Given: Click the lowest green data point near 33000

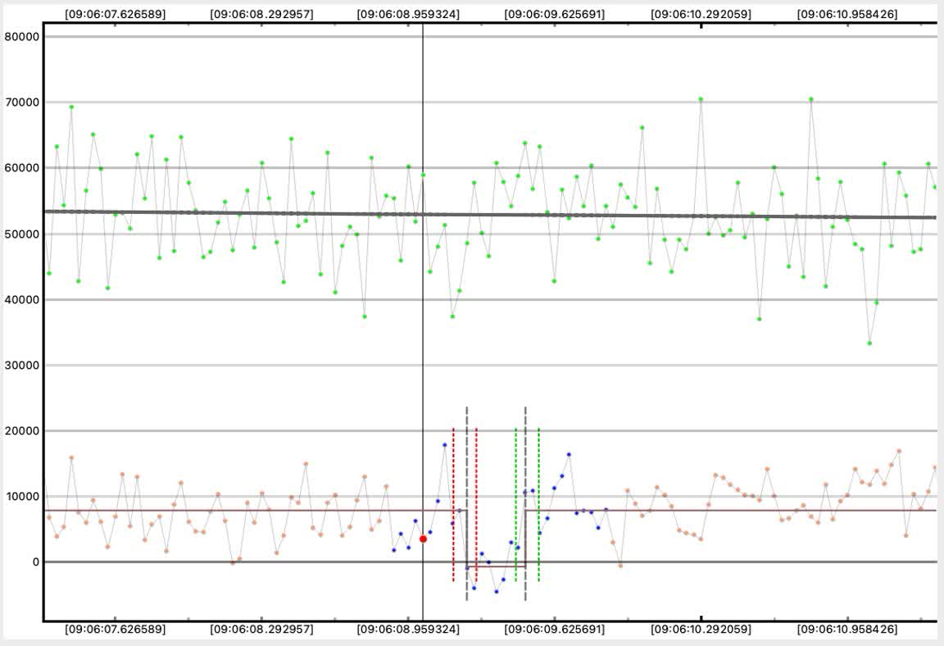Looking at the screenshot, I should tap(869, 343).
